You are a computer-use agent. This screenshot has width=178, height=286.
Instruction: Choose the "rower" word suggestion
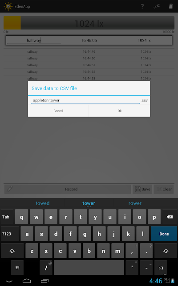click(x=135, y=203)
